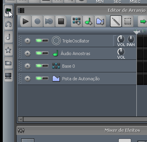
Task: Open gear menu for TripleOscillator track
Action: click(x=28, y=41)
